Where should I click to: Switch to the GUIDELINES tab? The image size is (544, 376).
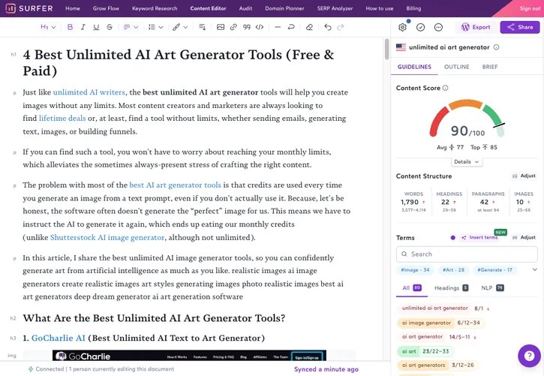[x=414, y=67]
